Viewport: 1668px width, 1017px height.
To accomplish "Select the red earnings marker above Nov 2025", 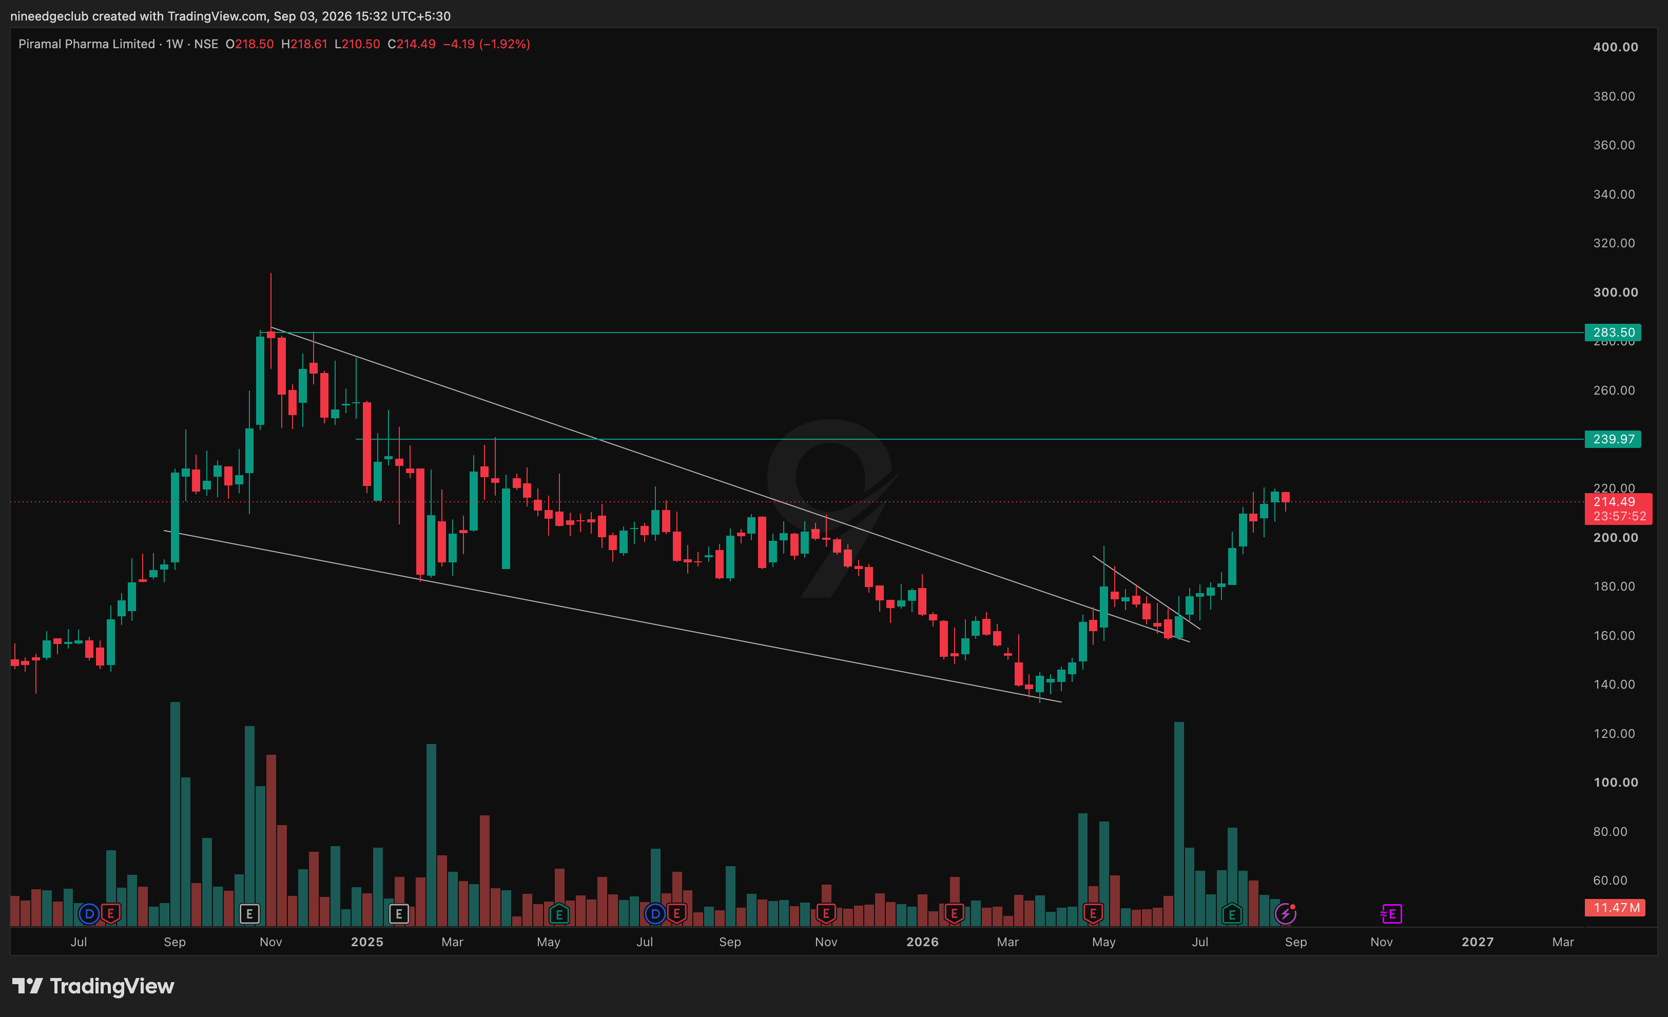I will pyautogui.click(x=826, y=914).
